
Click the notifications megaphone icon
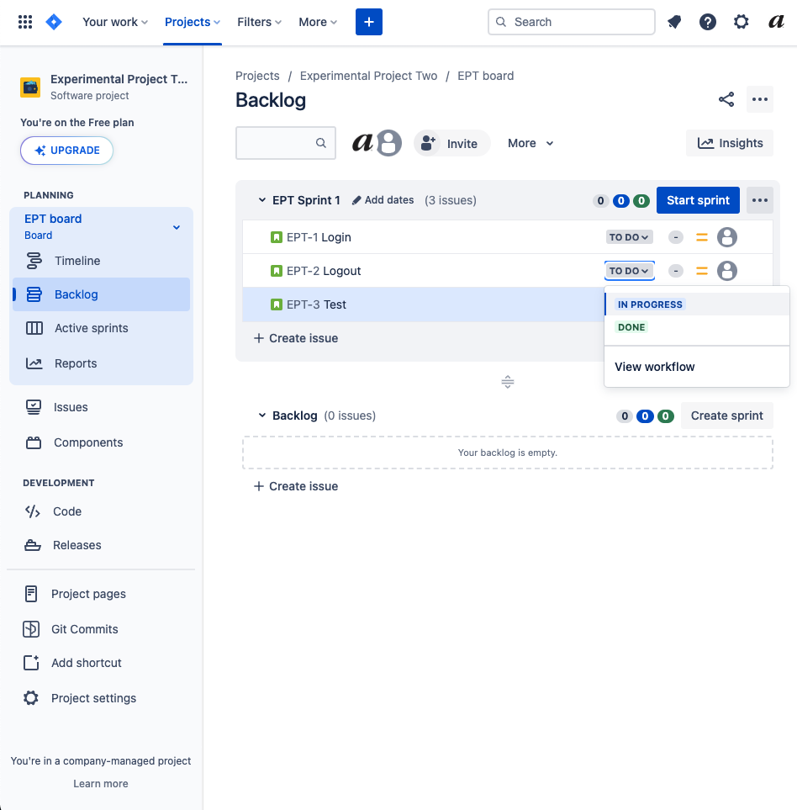(674, 21)
